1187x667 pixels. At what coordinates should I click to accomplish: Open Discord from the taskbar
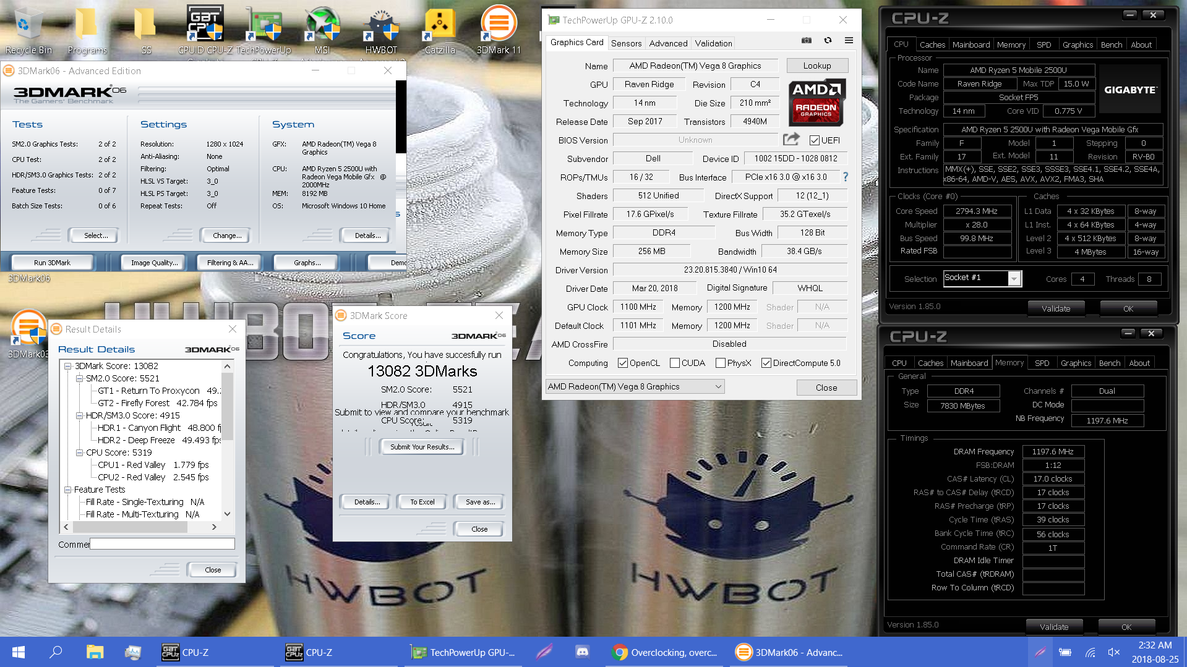[582, 652]
